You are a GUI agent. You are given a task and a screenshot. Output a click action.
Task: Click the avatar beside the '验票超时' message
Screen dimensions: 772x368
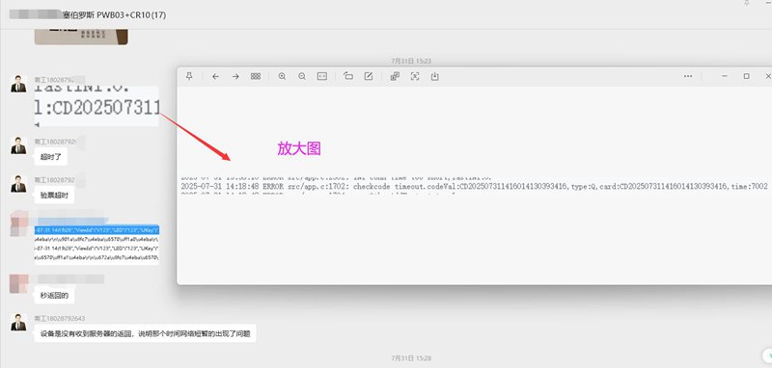[x=18, y=183]
